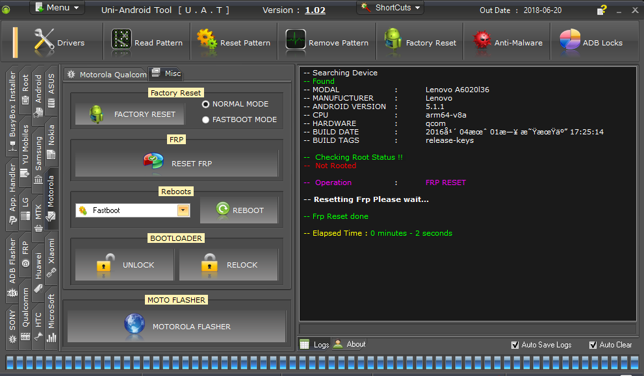Select the YU Mobiles side tab

(x=25, y=151)
